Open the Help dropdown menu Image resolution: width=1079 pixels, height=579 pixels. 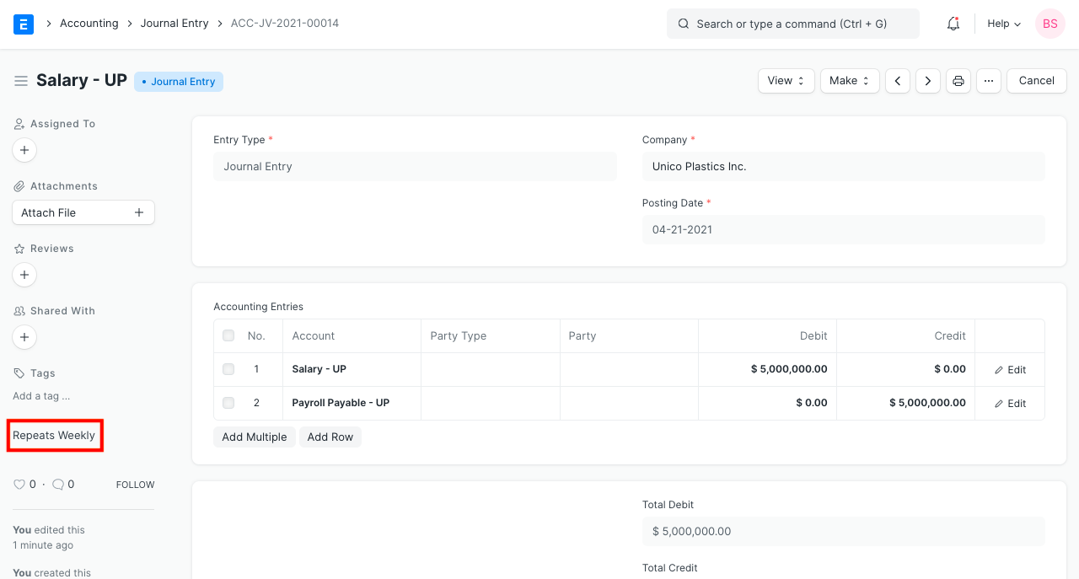coord(1004,24)
